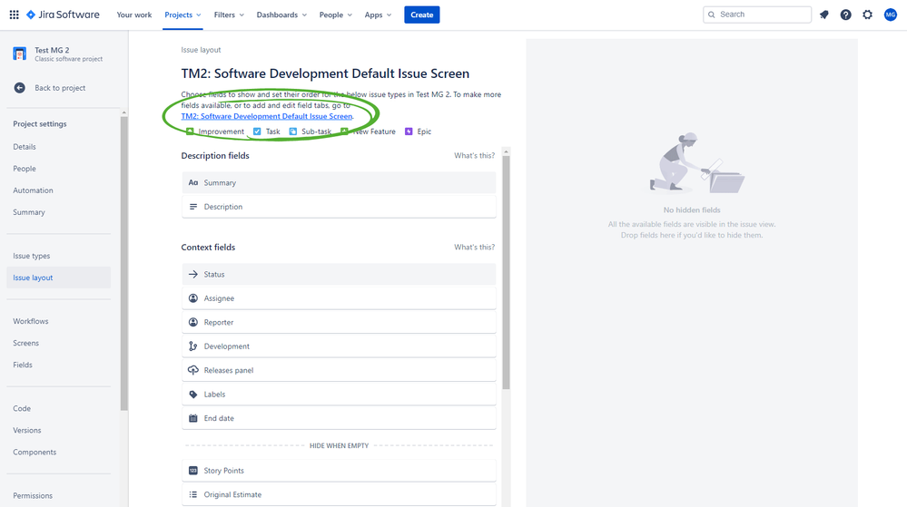This screenshot has height=507, width=907.
Task: Click the Releases panel cloud icon
Action: (x=193, y=370)
